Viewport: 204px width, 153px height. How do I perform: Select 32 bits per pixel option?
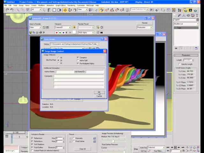click(58, 63)
